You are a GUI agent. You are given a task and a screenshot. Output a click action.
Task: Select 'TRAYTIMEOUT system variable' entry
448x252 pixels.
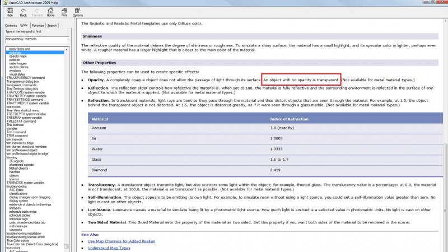point(27,103)
